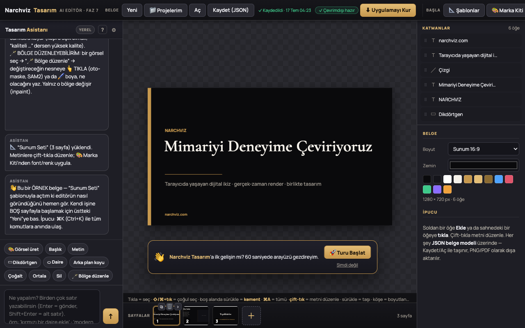525x328 pixels.
Task: Click the 'Kaydedildi · 17 Tem 04:23' status
Action: 285,10
